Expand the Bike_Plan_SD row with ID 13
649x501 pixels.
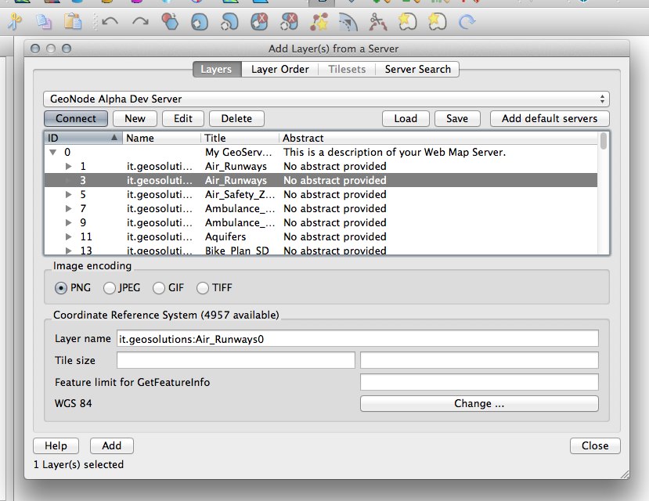point(69,250)
